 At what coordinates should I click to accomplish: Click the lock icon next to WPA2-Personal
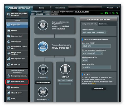(71, 47)
